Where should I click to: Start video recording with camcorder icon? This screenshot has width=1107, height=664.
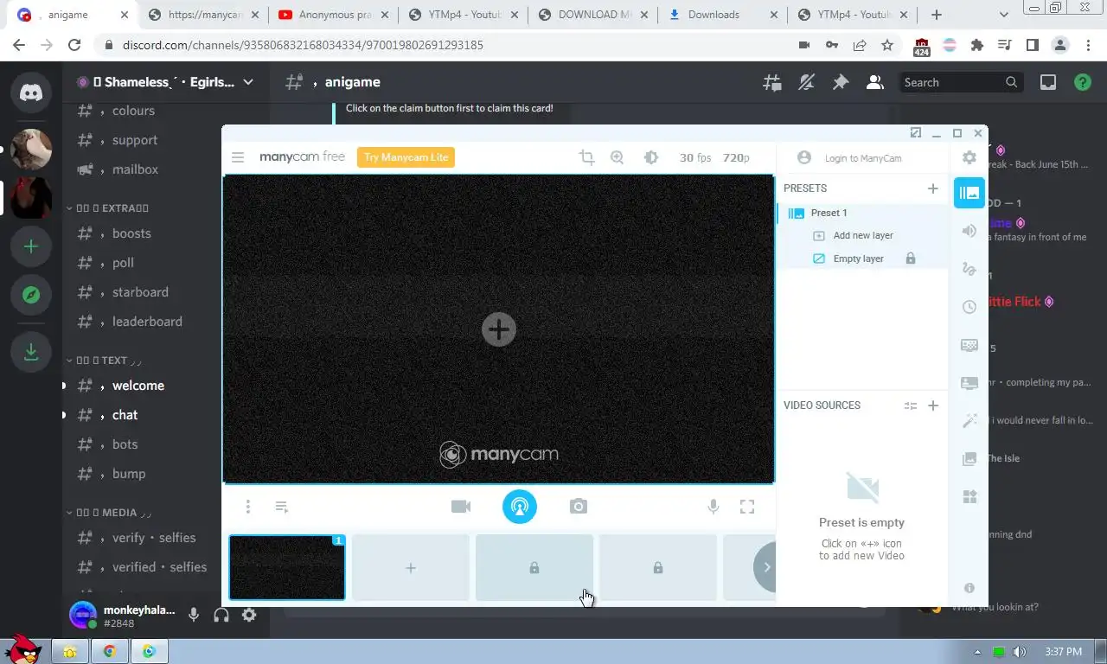(x=461, y=507)
